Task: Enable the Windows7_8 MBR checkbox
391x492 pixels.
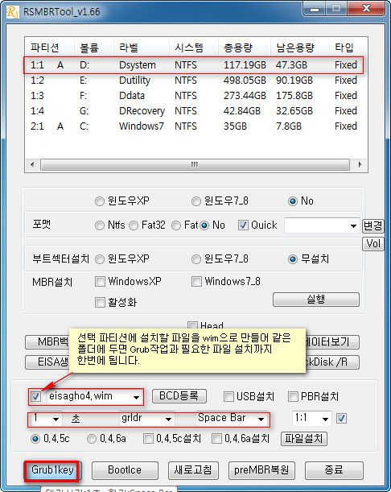Action: tap(196, 282)
